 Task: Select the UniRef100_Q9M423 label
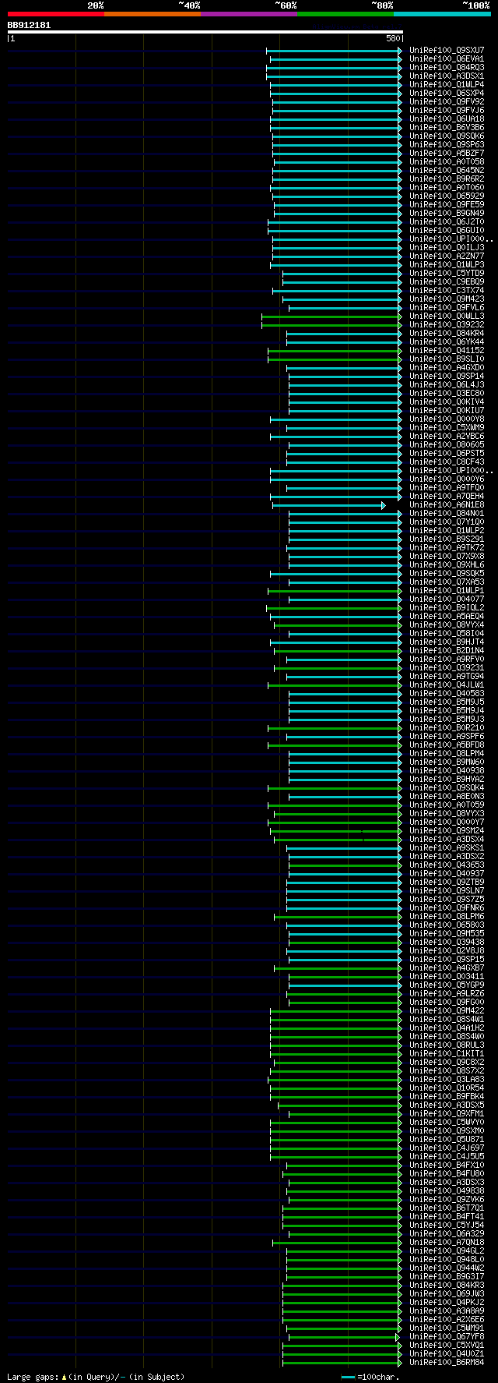coord(447,299)
